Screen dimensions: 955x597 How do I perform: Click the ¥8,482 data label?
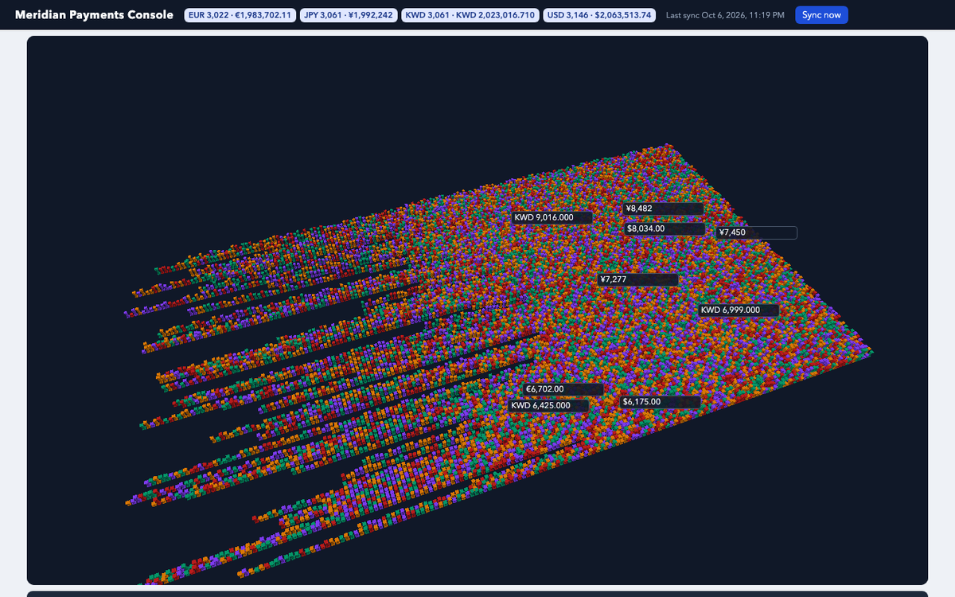(664, 209)
